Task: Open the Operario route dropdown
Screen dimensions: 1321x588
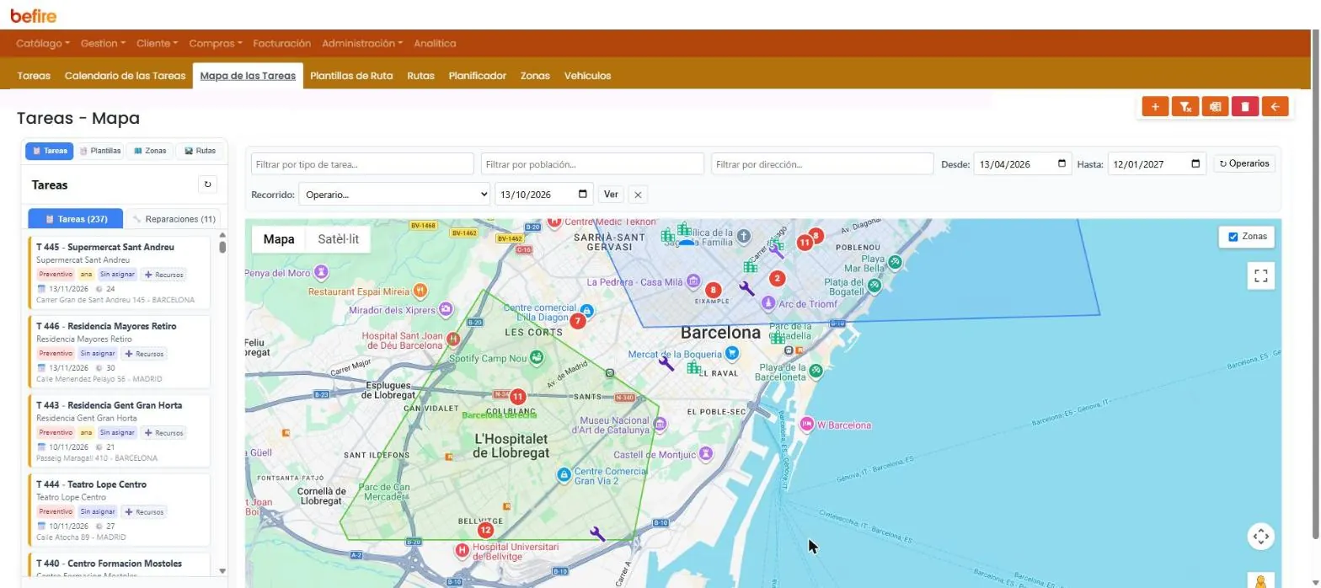Action: coord(394,195)
